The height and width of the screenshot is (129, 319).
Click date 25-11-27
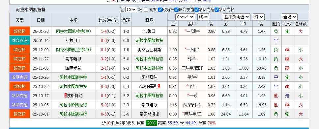[41, 59]
